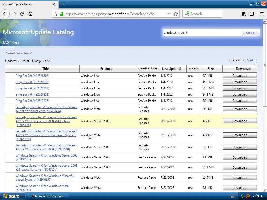This screenshot has height=200, width=267.
Task: Open the browser home page icon
Action: click(31, 14)
